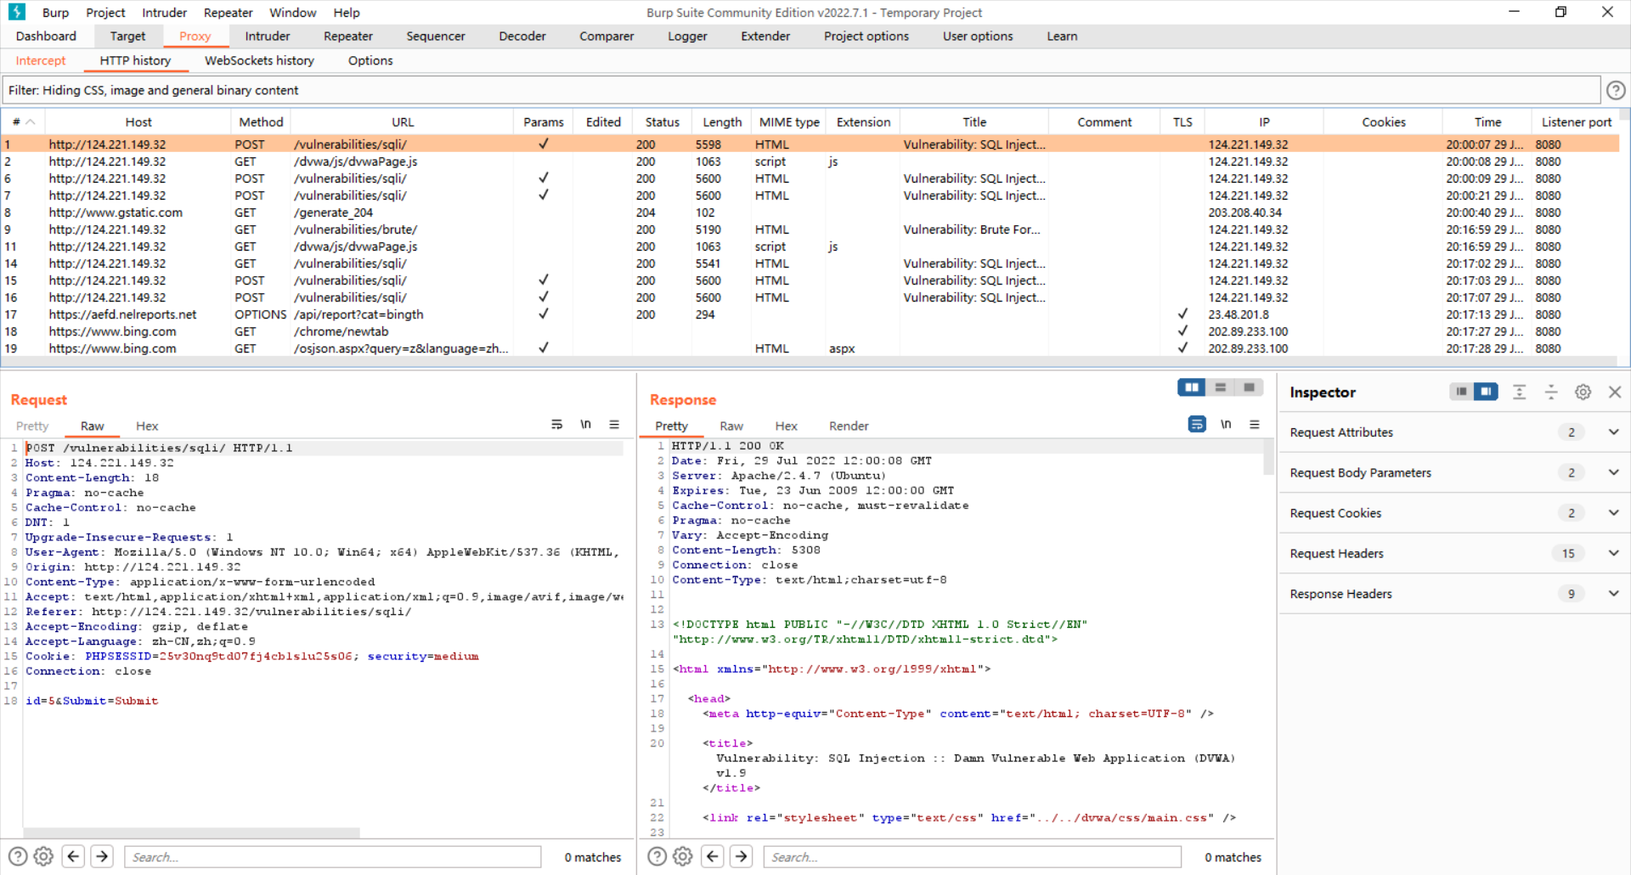This screenshot has height=875, width=1631.
Task: Open help icon below Request panel
Action: click(x=18, y=856)
